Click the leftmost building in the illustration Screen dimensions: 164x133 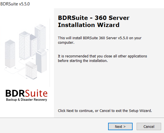tap(10, 54)
